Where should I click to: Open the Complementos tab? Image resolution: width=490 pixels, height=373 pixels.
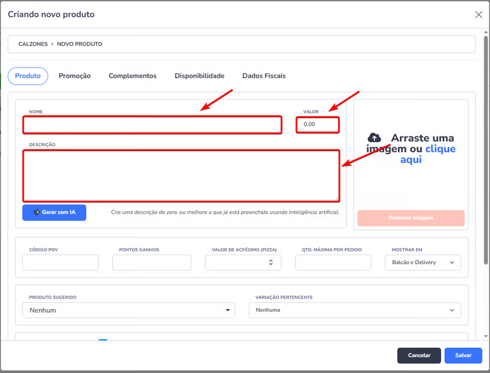pos(133,76)
